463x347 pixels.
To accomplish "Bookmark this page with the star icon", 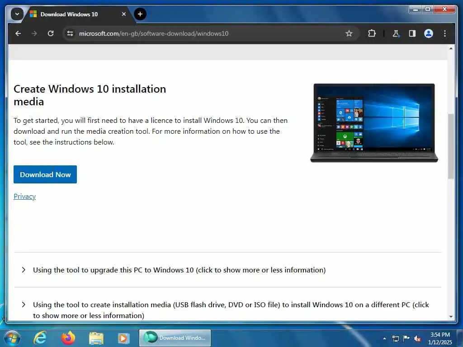I will (349, 33).
